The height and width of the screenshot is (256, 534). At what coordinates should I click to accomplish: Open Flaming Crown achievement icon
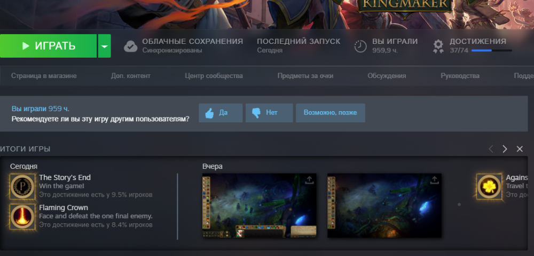tap(22, 217)
